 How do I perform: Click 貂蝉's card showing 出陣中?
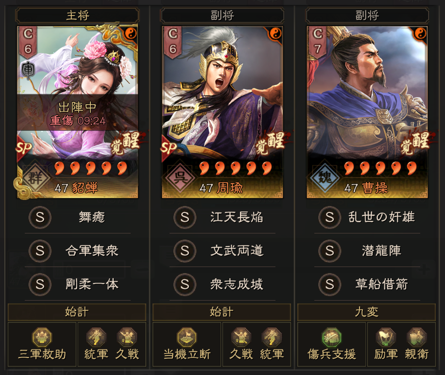[x=77, y=112]
